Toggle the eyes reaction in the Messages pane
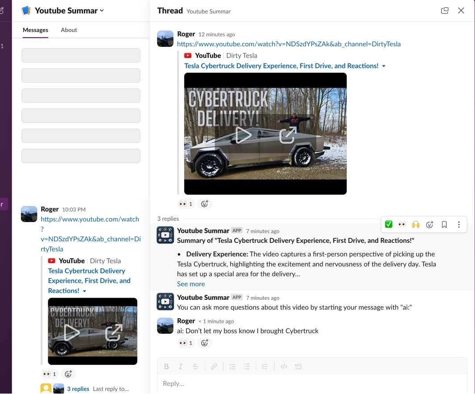475x394 pixels. (50, 374)
